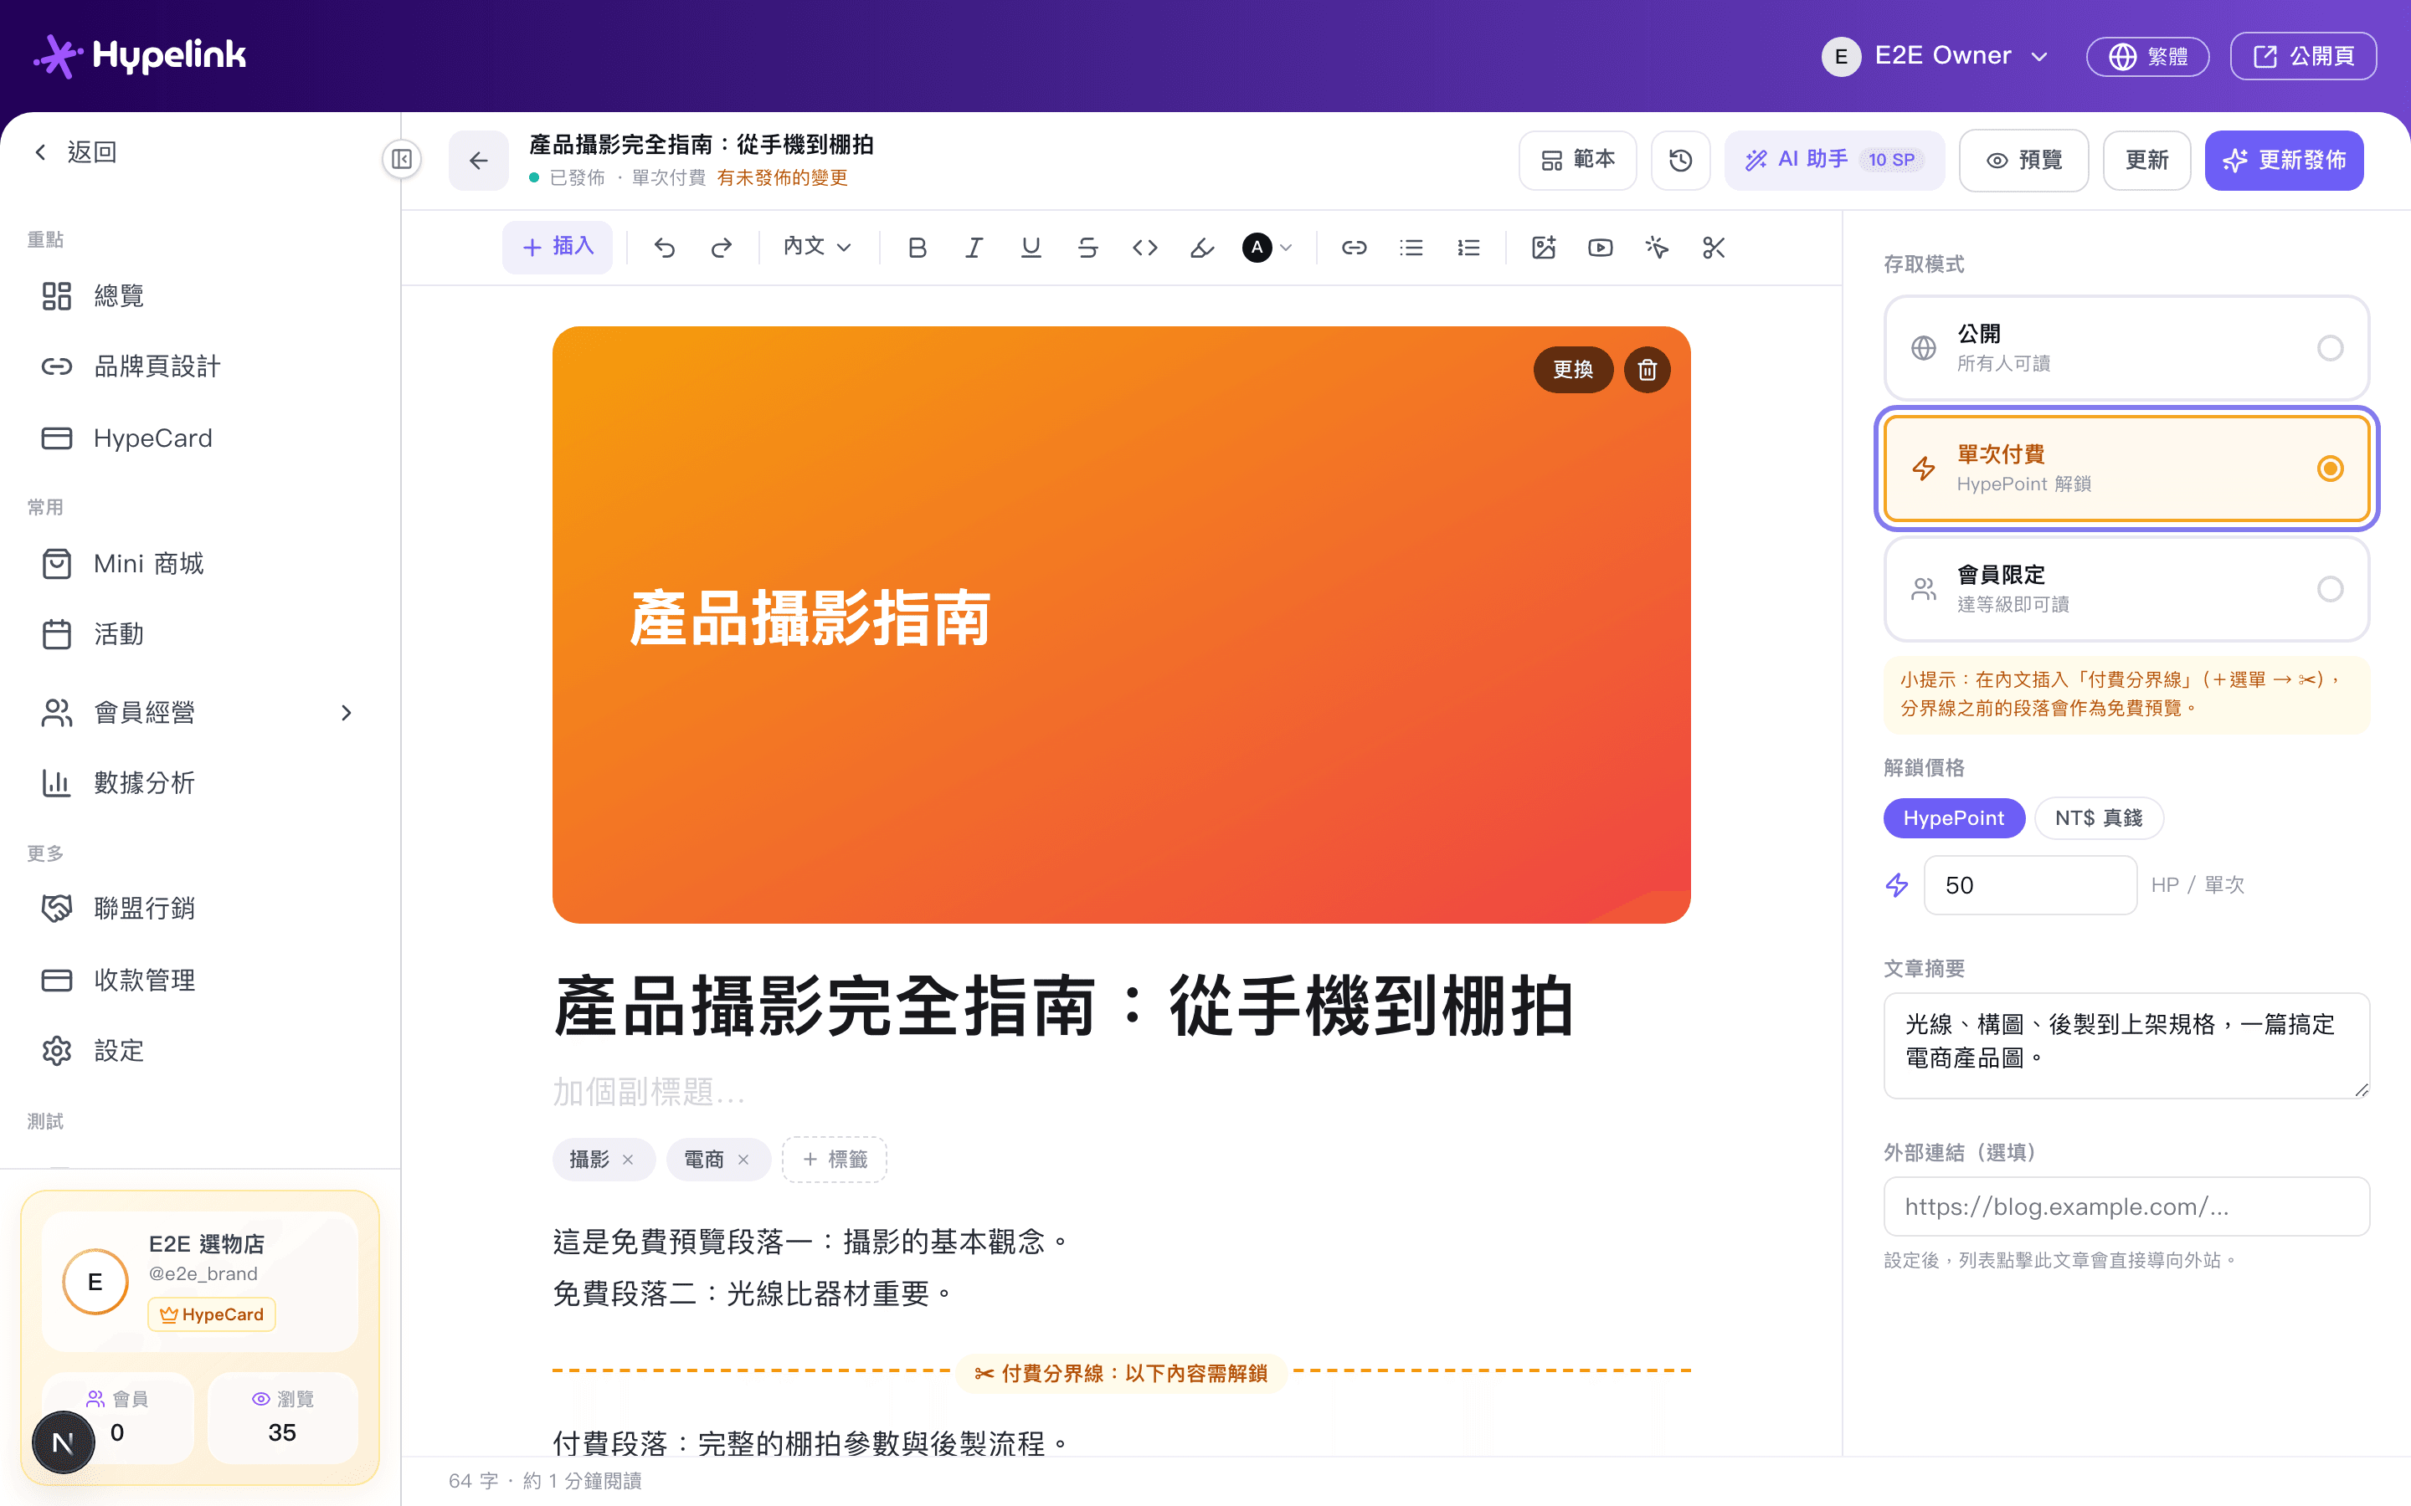Open 品牌頁設計 in sidebar

point(199,366)
